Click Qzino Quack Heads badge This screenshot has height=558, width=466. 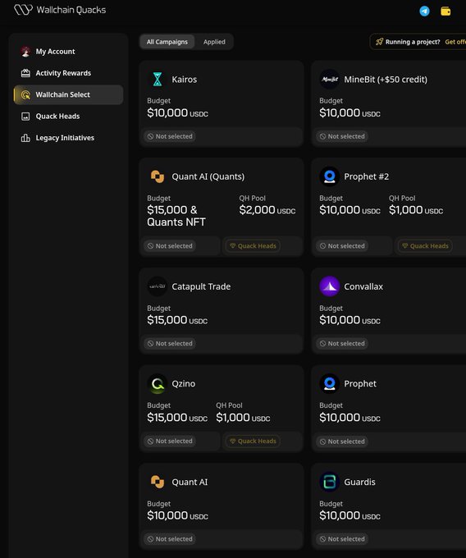(253, 441)
